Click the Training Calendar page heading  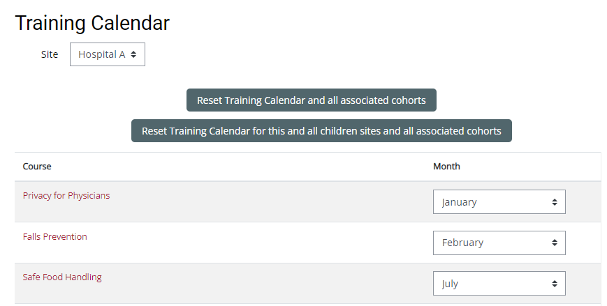coord(92,23)
